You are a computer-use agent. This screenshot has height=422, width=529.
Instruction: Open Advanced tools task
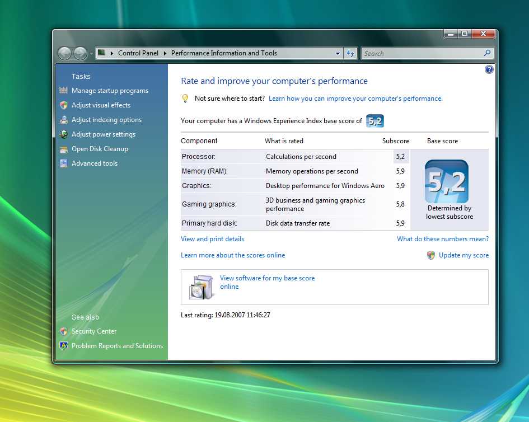click(x=95, y=163)
